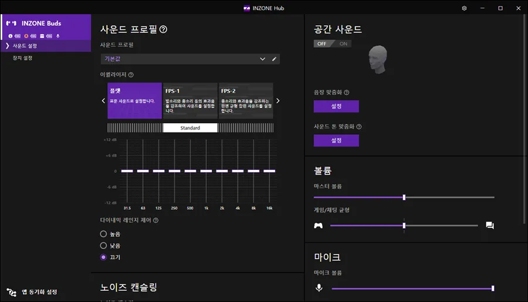The image size is (528, 302).
Task: Select 낮음 dynamic range option
Action: point(103,246)
